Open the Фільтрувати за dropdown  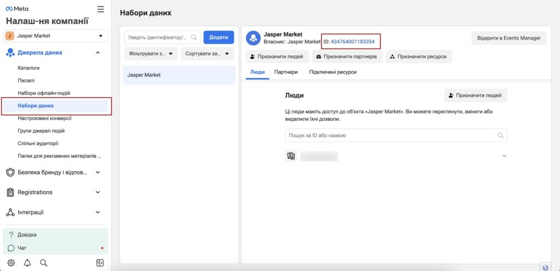click(151, 54)
